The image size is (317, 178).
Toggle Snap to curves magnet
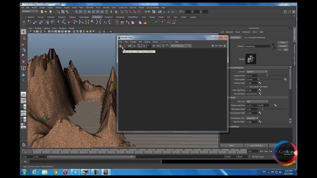point(126,12)
